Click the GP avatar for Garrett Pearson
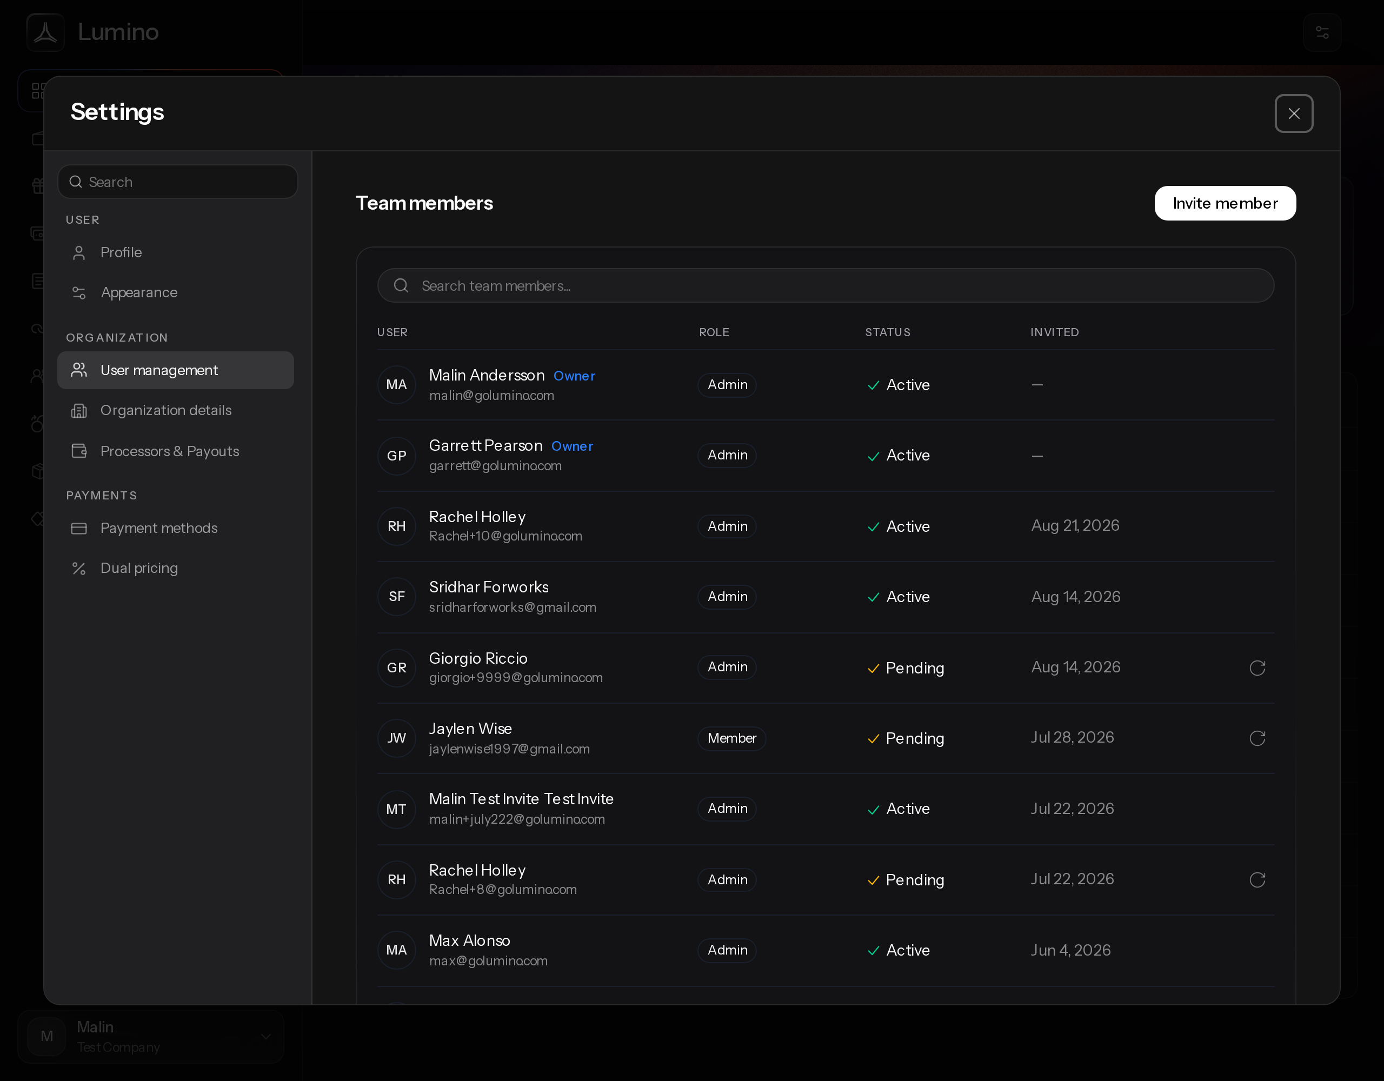1384x1081 pixels. tap(397, 456)
